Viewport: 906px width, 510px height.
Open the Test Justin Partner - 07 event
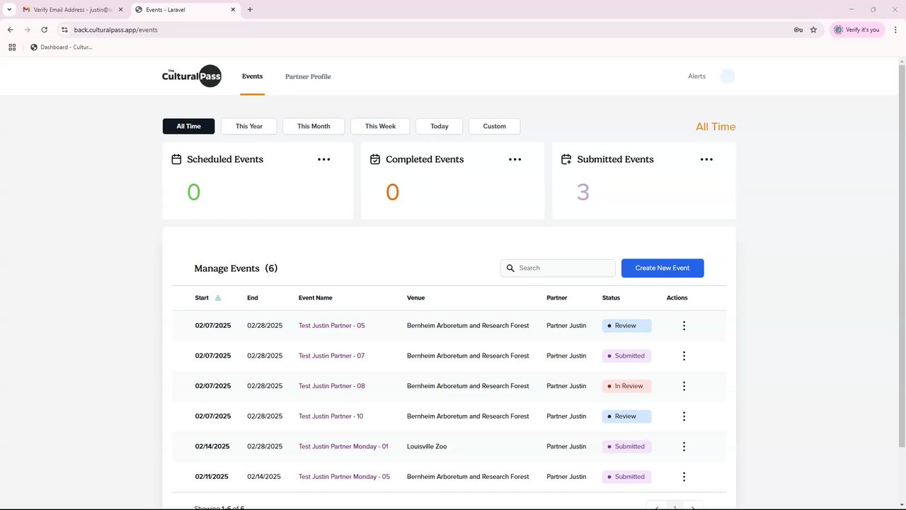click(332, 356)
